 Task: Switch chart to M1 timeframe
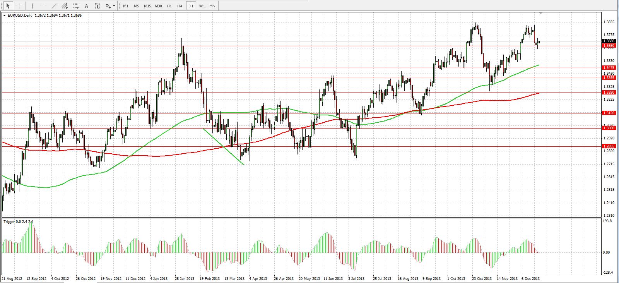click(126, 6)
